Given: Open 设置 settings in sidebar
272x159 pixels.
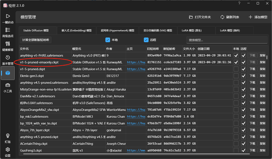Looking at the screenshot, I should click(8, 152).
